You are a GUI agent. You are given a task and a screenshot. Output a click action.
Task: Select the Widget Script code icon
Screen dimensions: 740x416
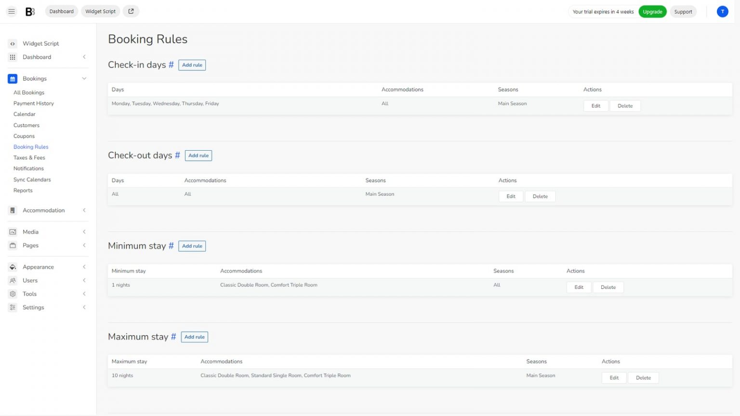pos(13,43)
